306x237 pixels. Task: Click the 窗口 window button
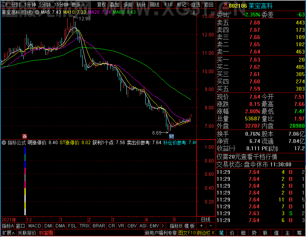(21, 226)
